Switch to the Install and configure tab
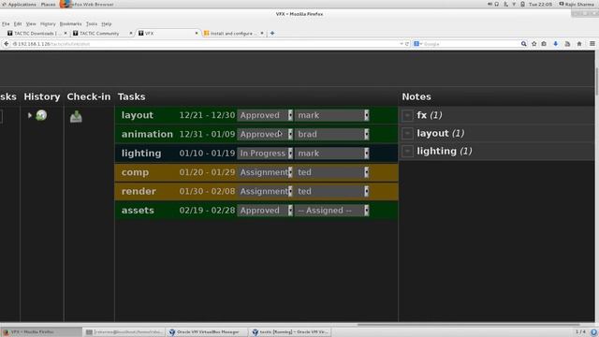 [x=233, y=34]
